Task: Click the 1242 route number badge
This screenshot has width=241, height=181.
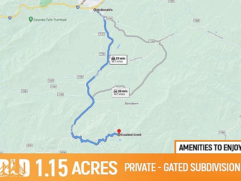Action: click(197, 21)
